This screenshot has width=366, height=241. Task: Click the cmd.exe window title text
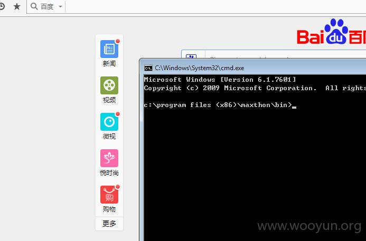199,68
